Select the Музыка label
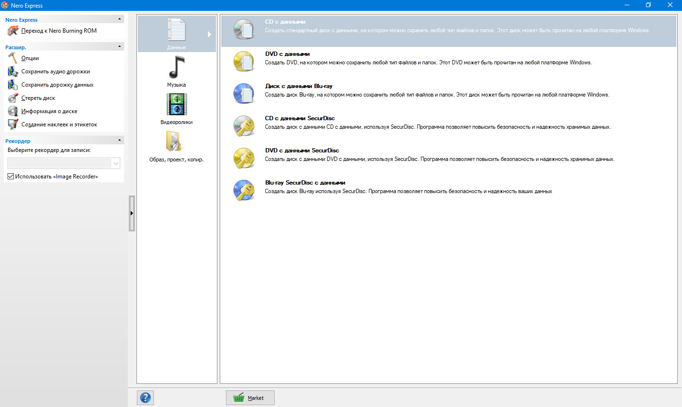Viewport: 682px width, 407px height. tap(176, 85)
